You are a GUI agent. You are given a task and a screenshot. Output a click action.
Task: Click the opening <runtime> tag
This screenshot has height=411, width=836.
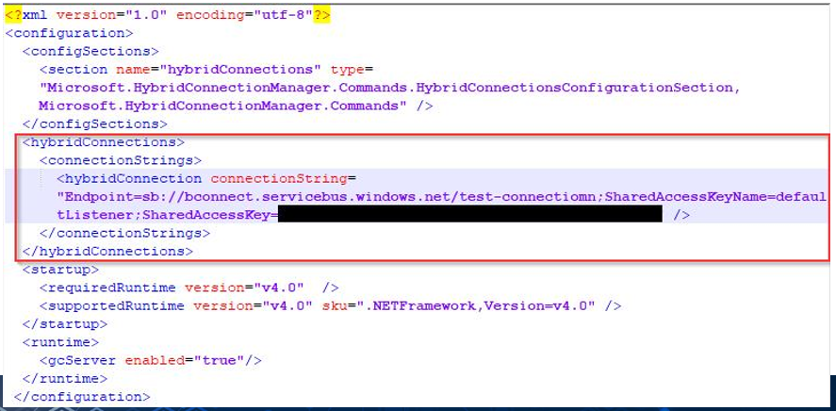coord(60,341)
